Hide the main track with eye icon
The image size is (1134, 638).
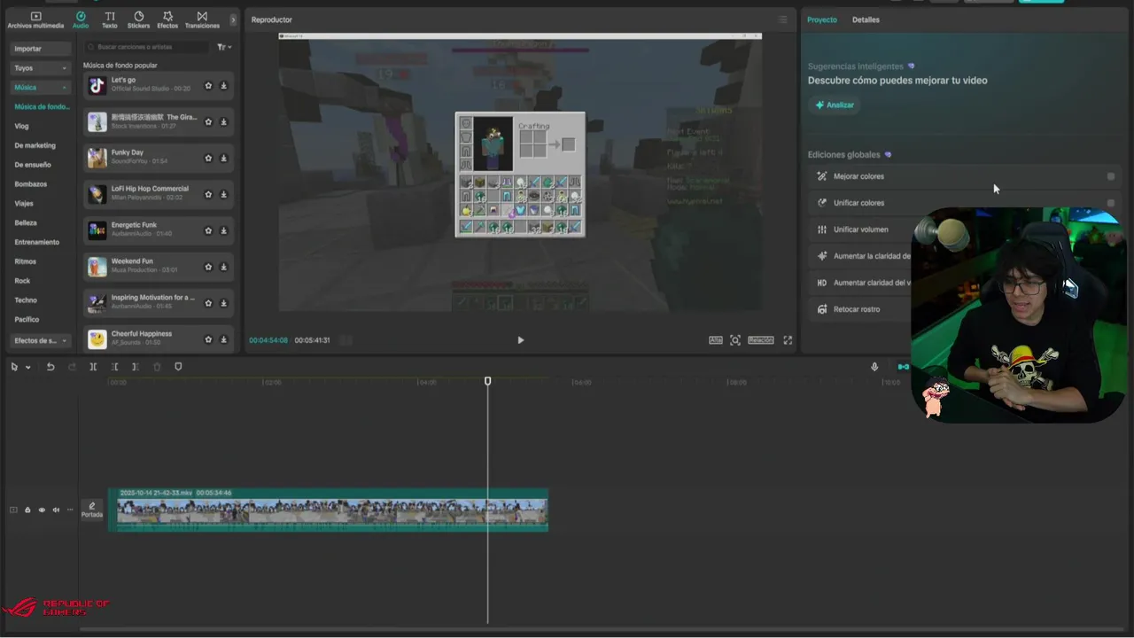(x=42, y=510)
